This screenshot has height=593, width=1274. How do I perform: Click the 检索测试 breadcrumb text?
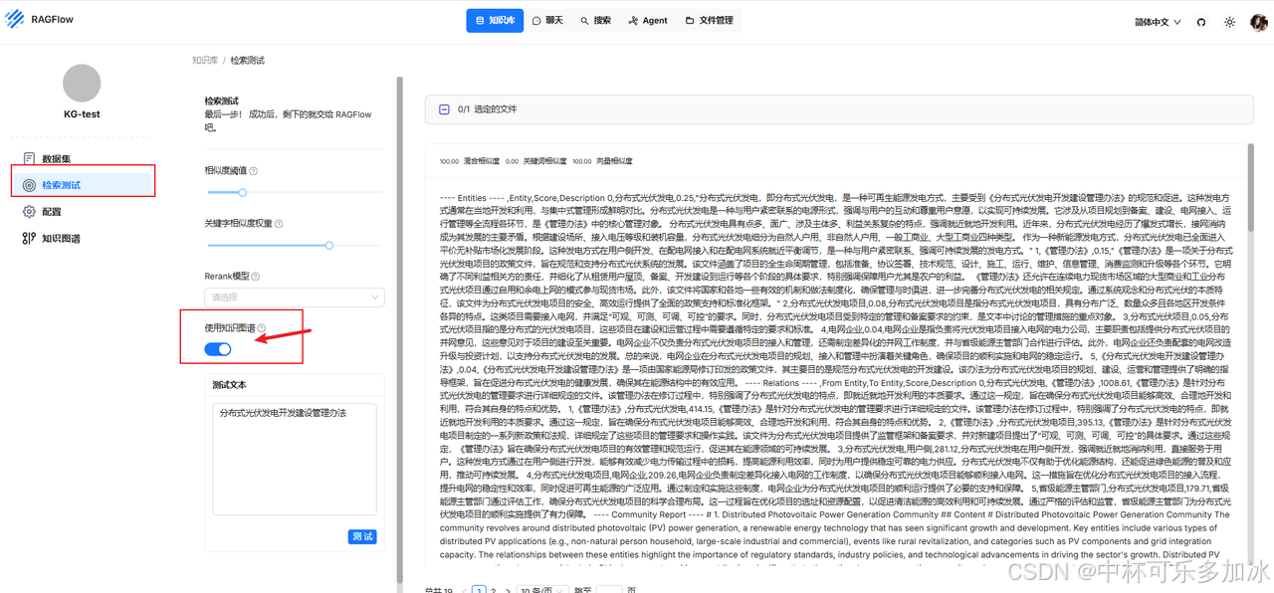tap(248, 61)
